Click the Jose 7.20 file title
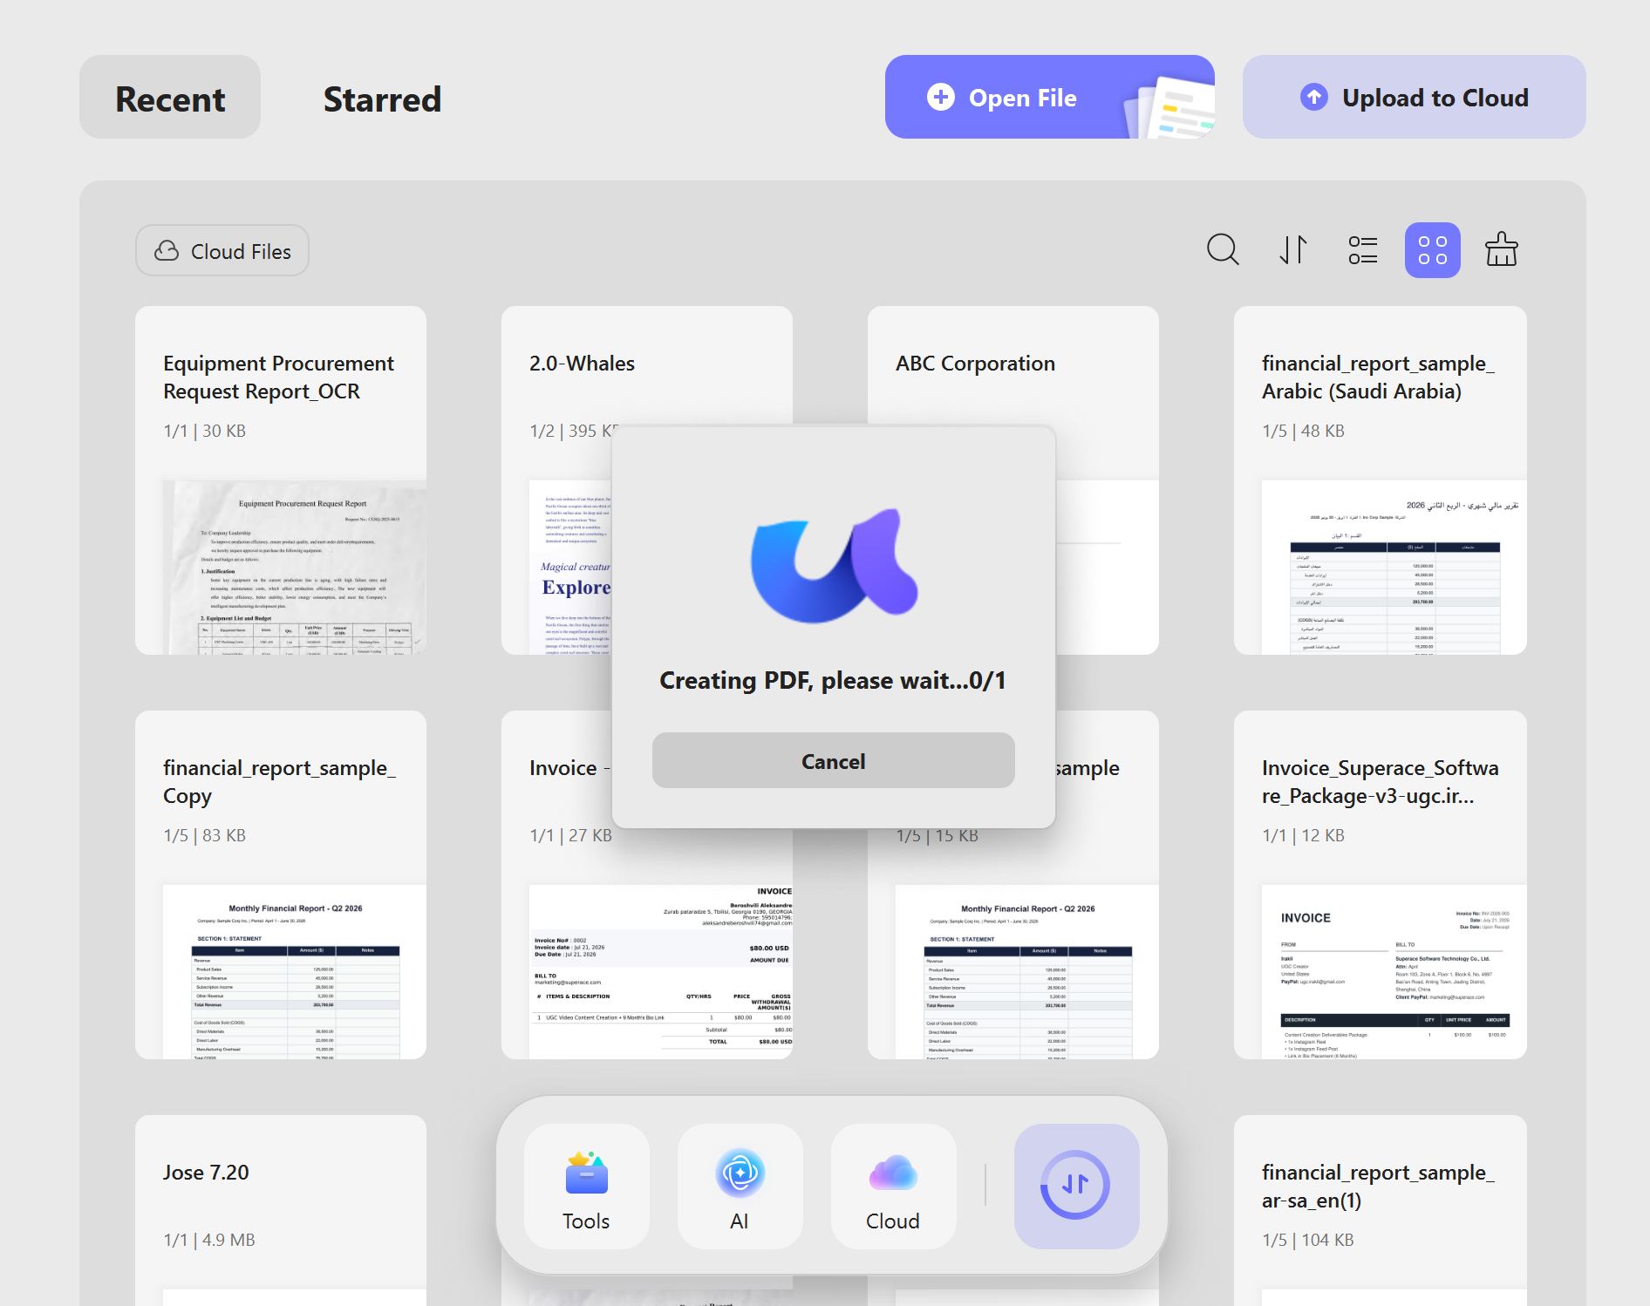1650x1306 pixels. [206, 1173]
